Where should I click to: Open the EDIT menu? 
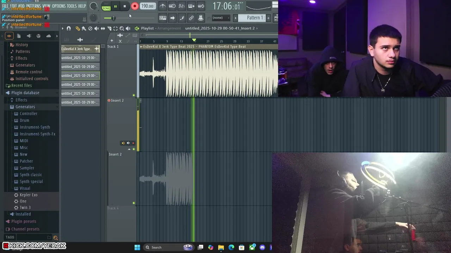coord(13,6)
